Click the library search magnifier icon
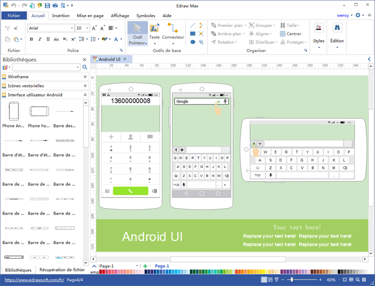The height and width of the screenshot is (286, 375). [x=85, y=67]
